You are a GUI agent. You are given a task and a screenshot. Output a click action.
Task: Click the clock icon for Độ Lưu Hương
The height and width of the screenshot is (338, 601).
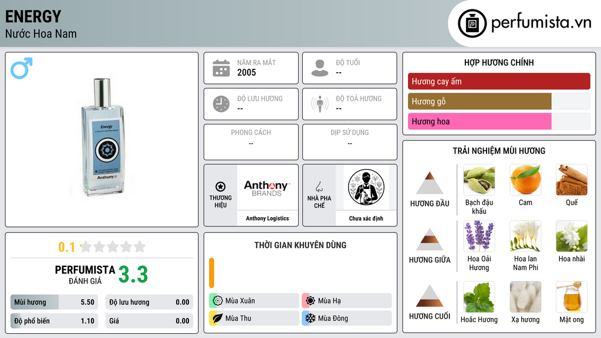point(221,104)
